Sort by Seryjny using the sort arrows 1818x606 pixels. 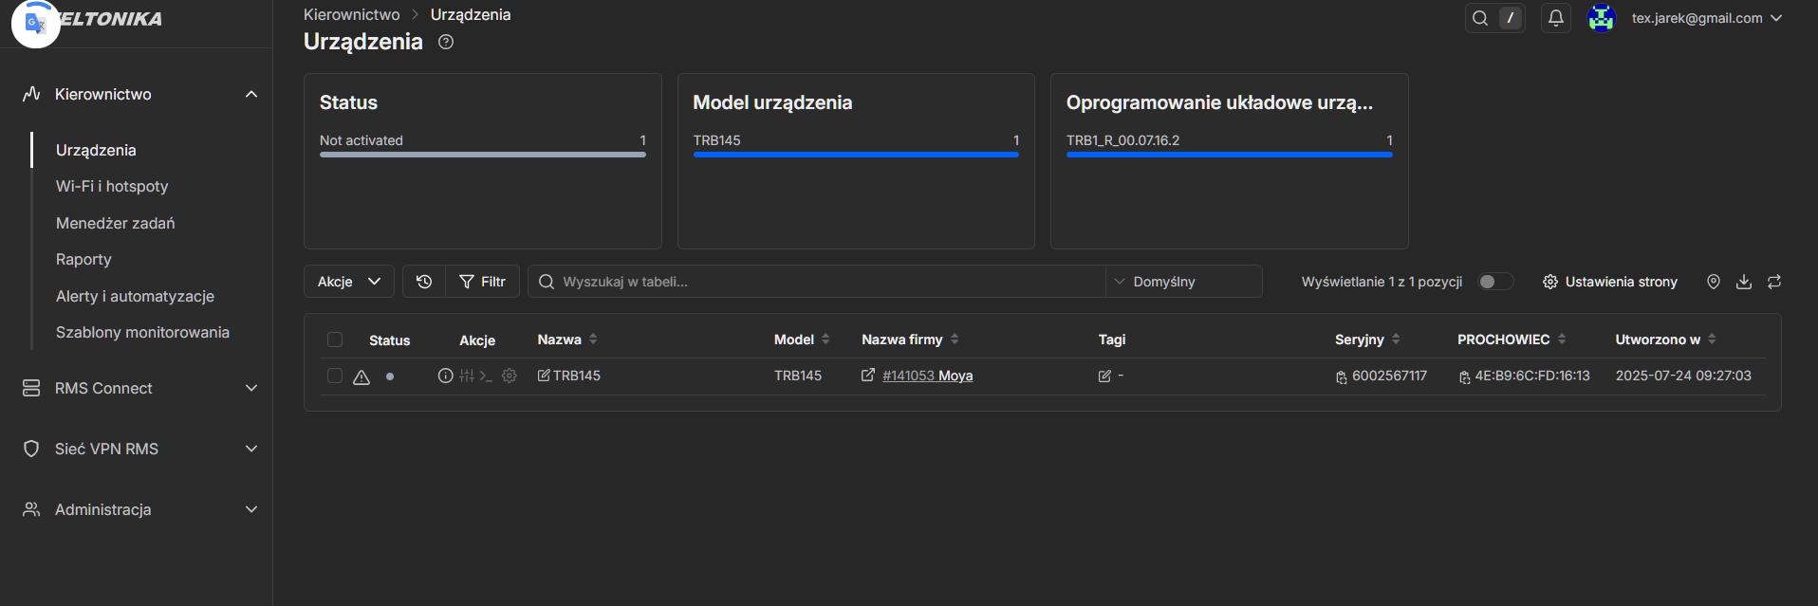(1396, 339)
